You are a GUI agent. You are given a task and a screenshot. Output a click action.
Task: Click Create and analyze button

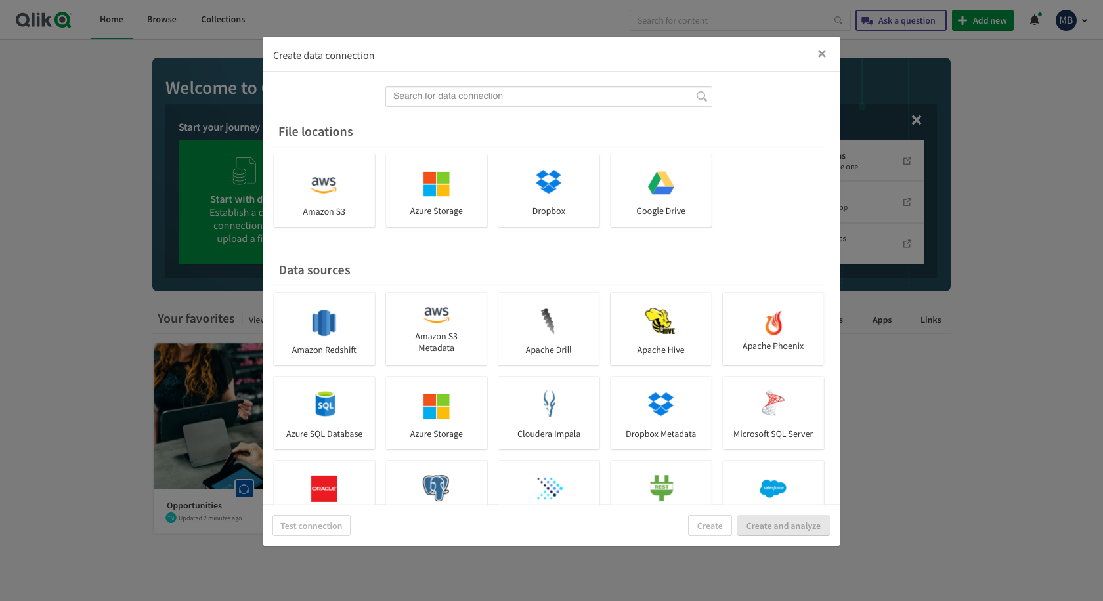click(x=783, y=526)
